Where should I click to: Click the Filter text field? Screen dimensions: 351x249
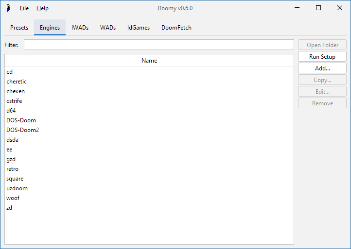pos(158,45)
